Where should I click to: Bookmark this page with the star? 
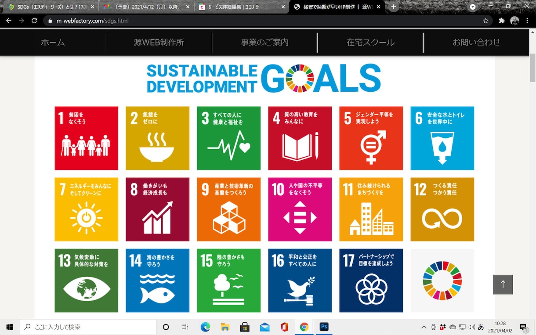click(485, 21)
